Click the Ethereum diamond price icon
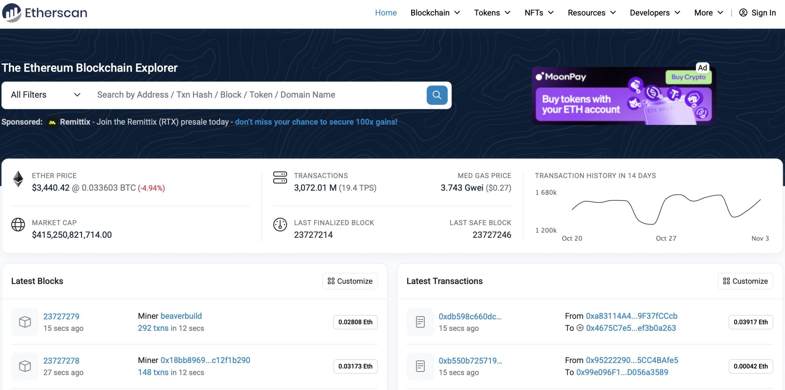The height and width of the screenshot is (390, 785). 18,179
